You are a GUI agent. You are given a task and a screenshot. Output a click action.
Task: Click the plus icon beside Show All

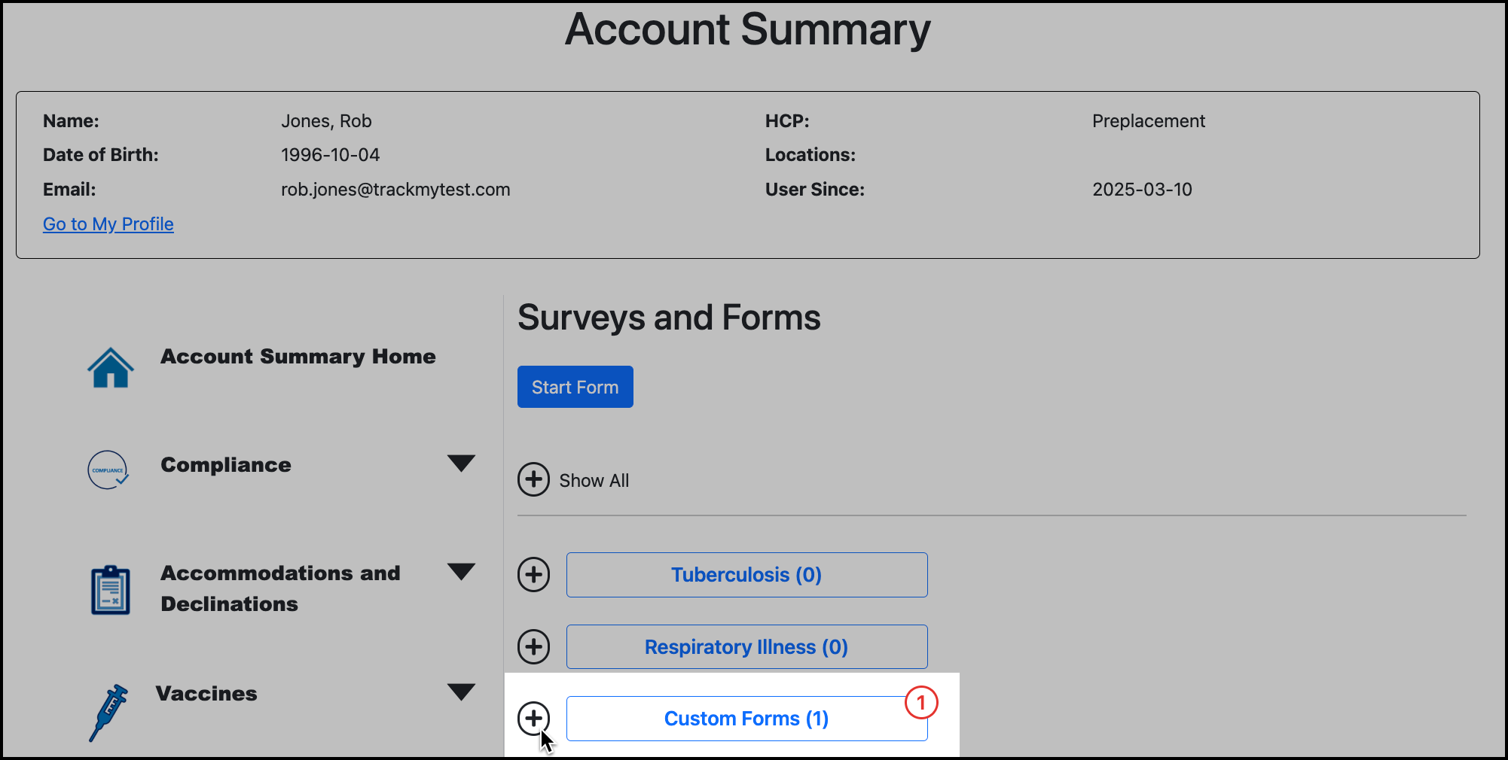click(x=534, y=480)
